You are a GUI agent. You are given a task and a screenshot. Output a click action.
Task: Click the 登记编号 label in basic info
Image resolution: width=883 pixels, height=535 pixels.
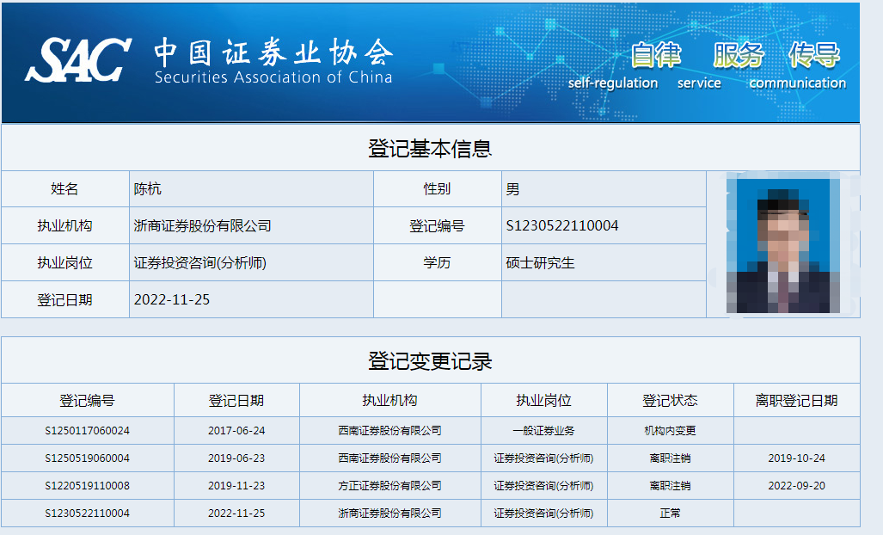(437, 226)
